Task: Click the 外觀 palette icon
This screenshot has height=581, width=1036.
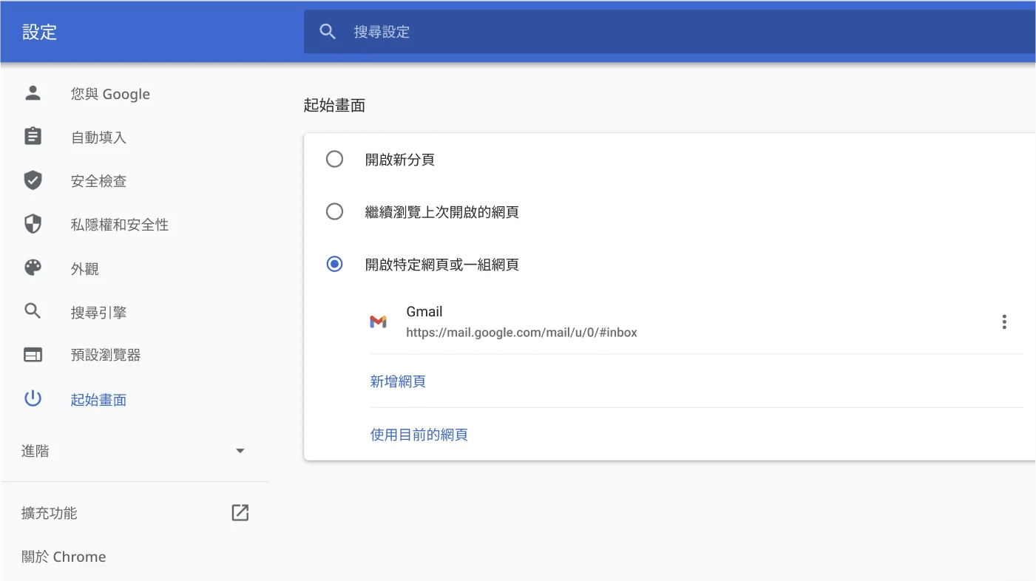Action: (33, 268)
